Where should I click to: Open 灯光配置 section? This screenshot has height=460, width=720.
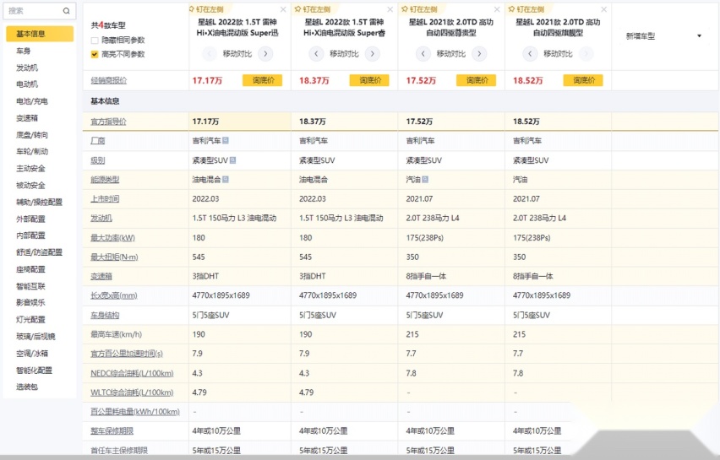pos(30,319)
